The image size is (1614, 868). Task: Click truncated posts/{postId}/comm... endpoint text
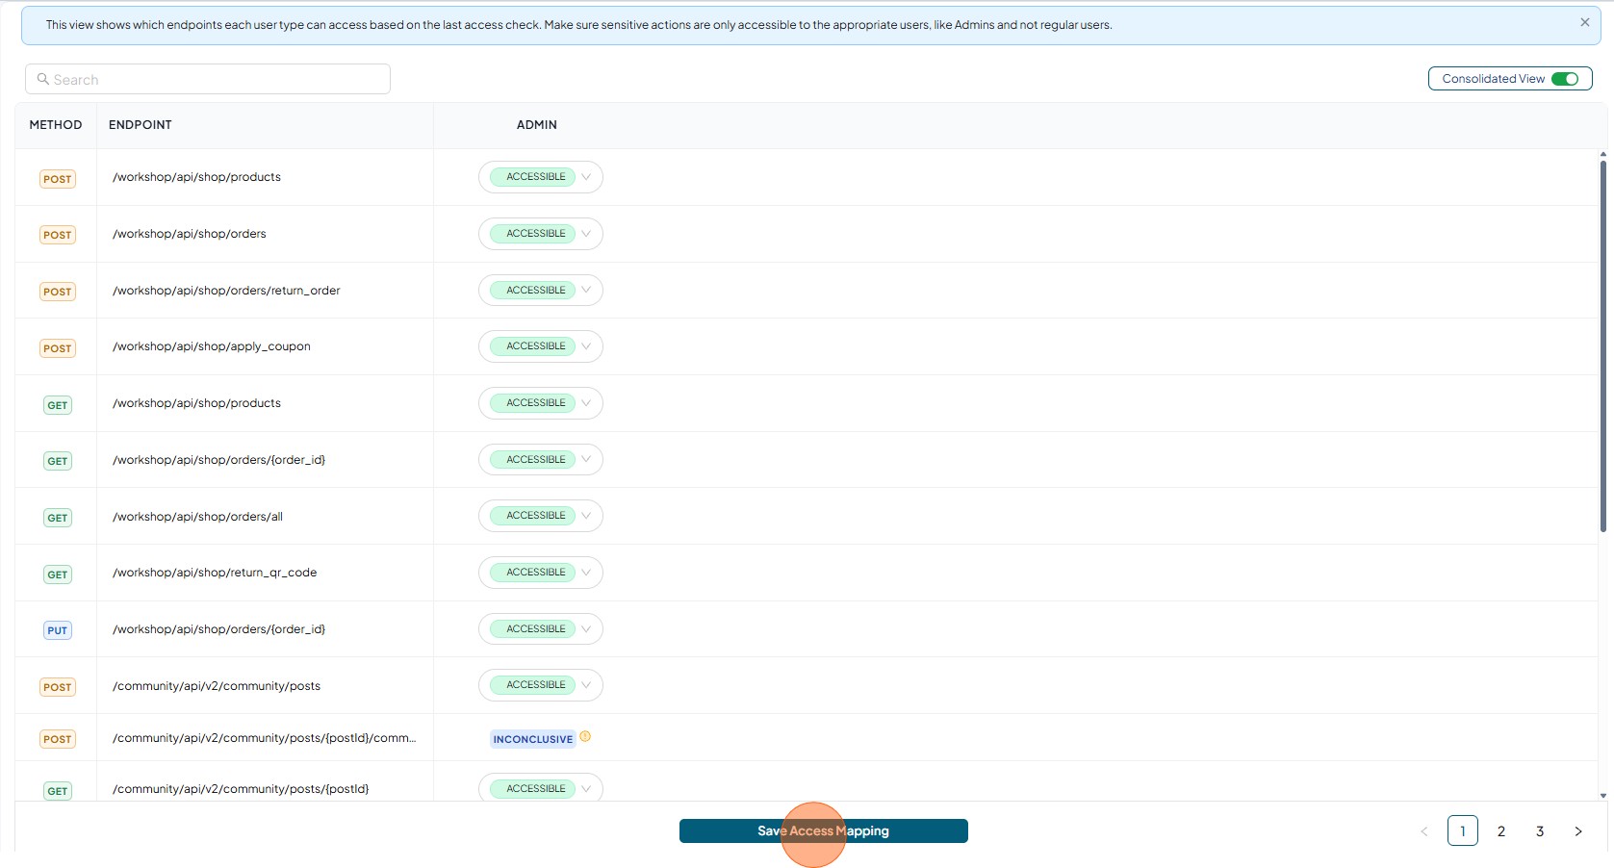tap(265, 738)
